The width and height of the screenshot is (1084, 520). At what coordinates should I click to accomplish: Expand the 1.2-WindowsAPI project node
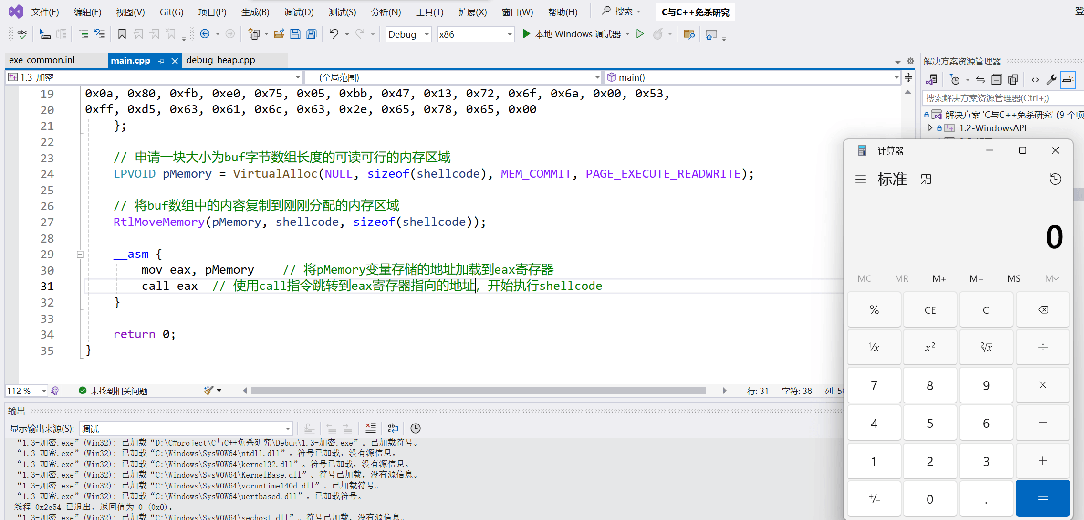(930, 128)
